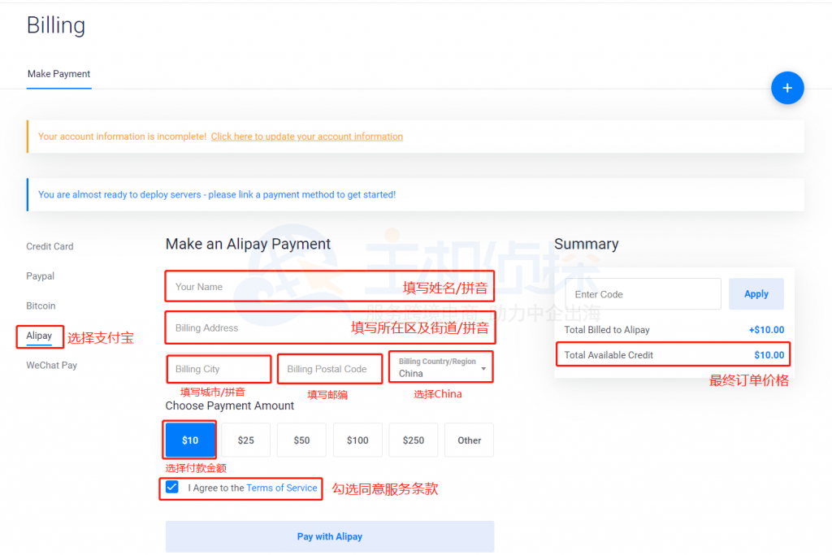The image size is (832, 555).
Task: Select WeChat Pay payment method
Action: (x=51, y=365)
